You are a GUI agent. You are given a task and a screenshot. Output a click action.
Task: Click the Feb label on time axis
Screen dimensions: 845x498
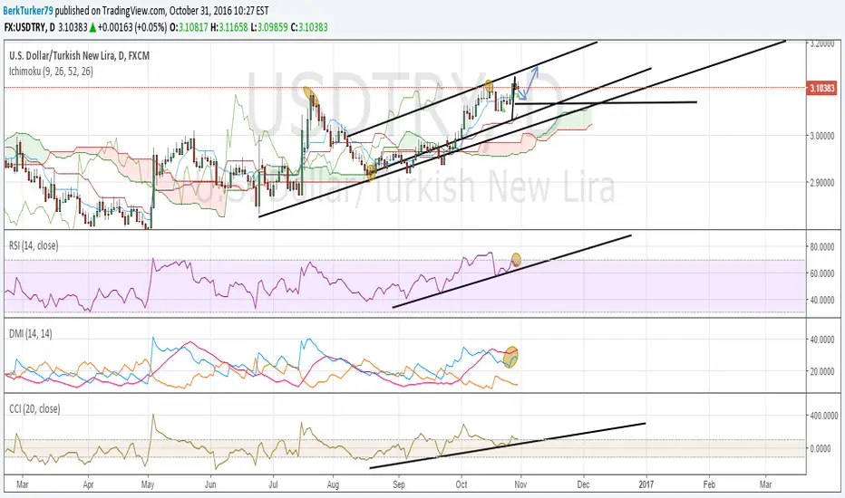pos(709,484)
